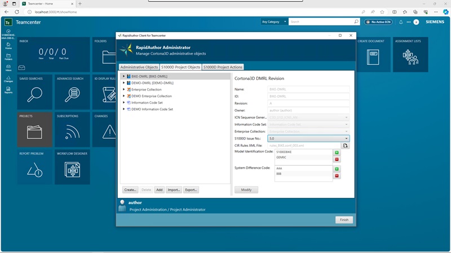
Task: Remove a System Difference Code with minus
Action: coord(337,175)
